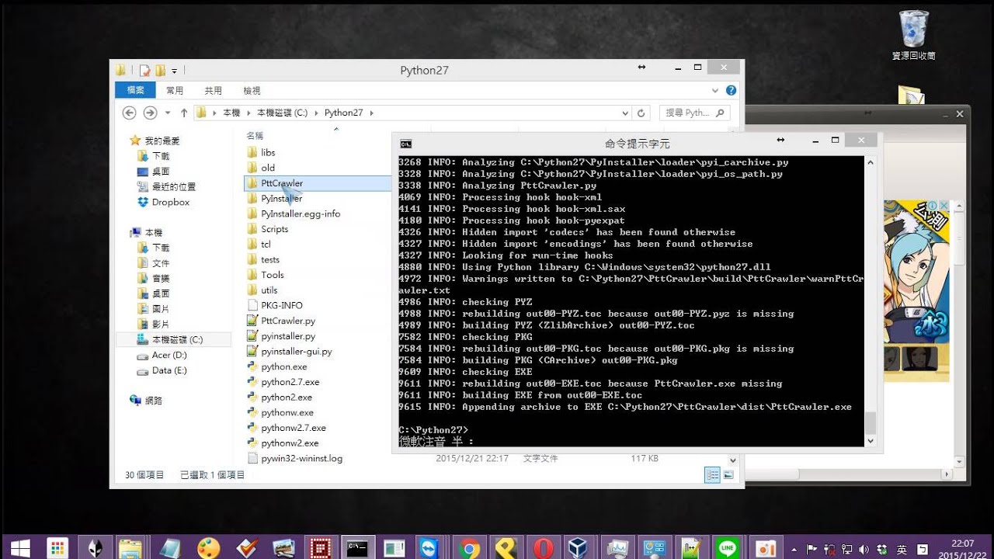The image size is (994, 559).
Task: Select 下載 under favorites
Action: tap(161, 156)
